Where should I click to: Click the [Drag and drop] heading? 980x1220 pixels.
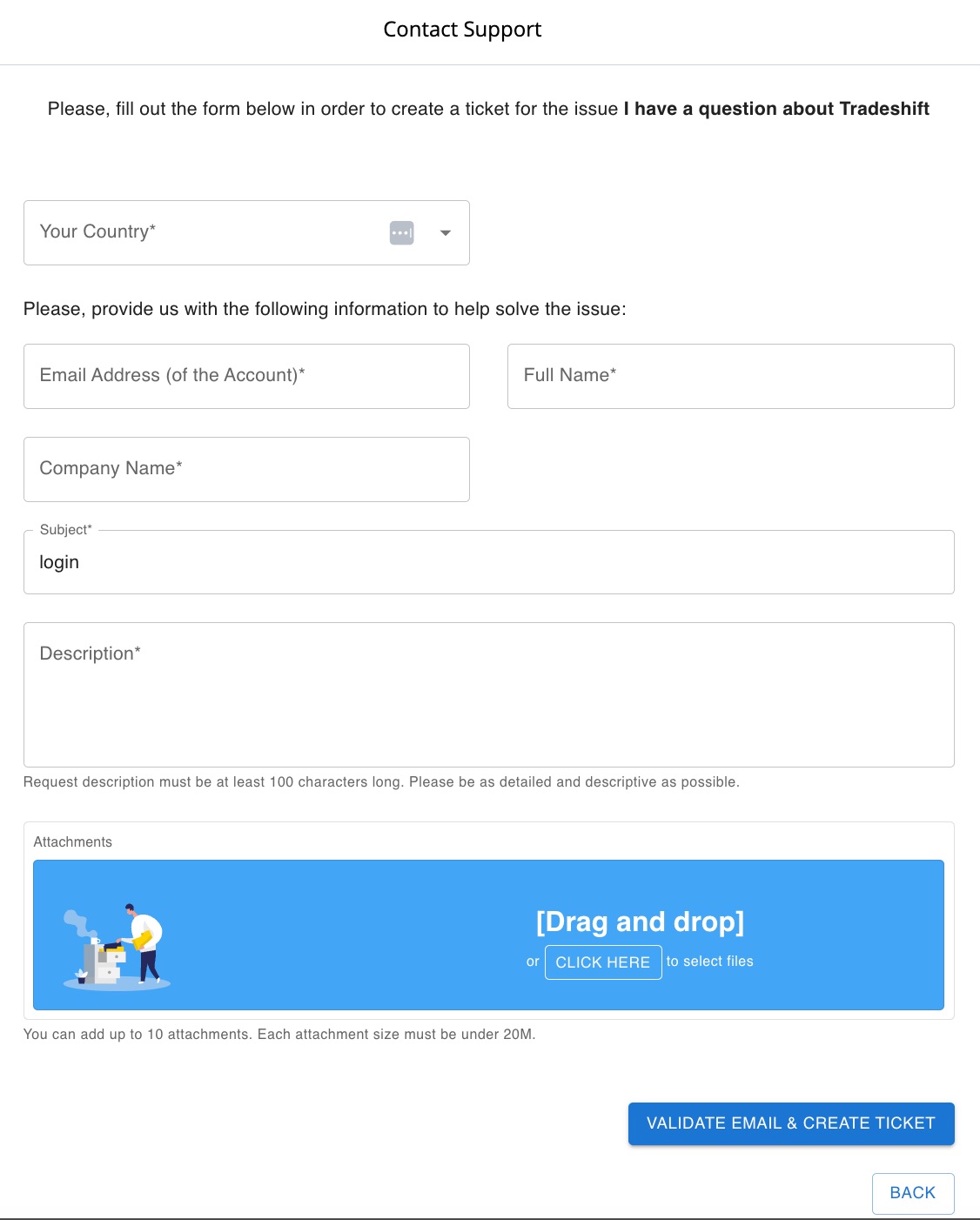coord(640,922)
